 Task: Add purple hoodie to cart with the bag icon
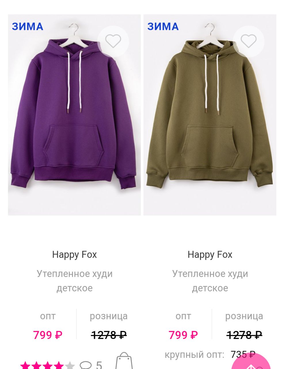pos(124,361)
